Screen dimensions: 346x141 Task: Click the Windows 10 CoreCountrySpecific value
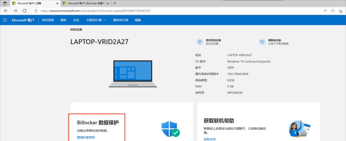249,62
